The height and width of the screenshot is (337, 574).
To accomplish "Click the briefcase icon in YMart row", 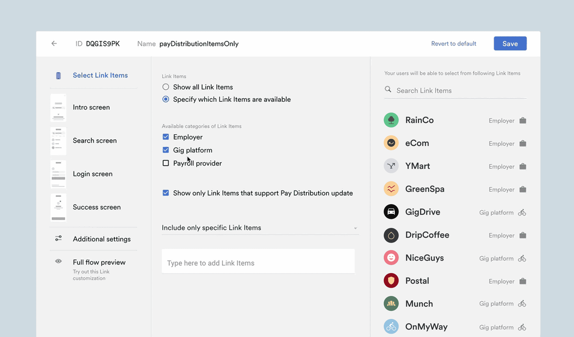I will coord(523,166).
